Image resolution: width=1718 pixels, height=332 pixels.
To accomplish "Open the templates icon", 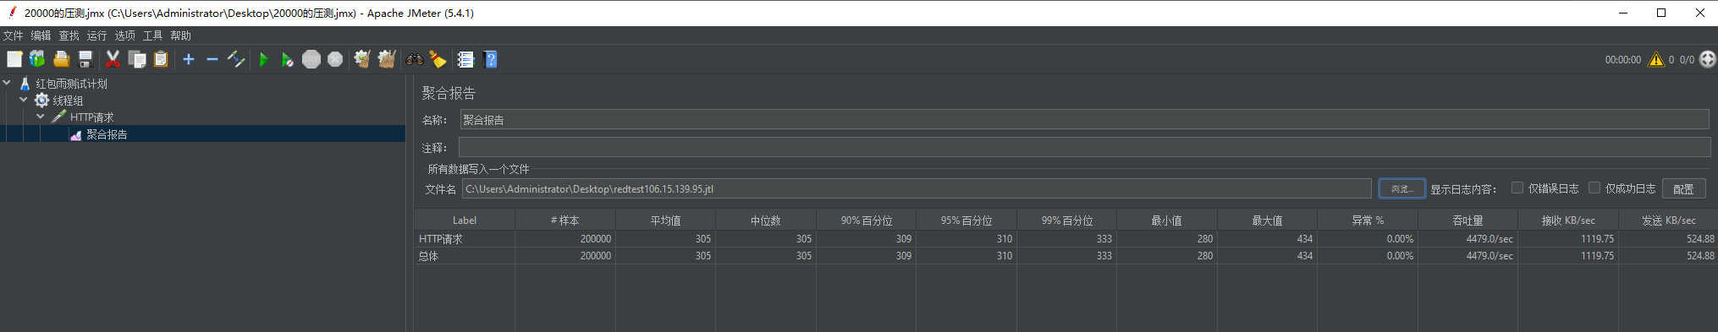I will point(37,59).
